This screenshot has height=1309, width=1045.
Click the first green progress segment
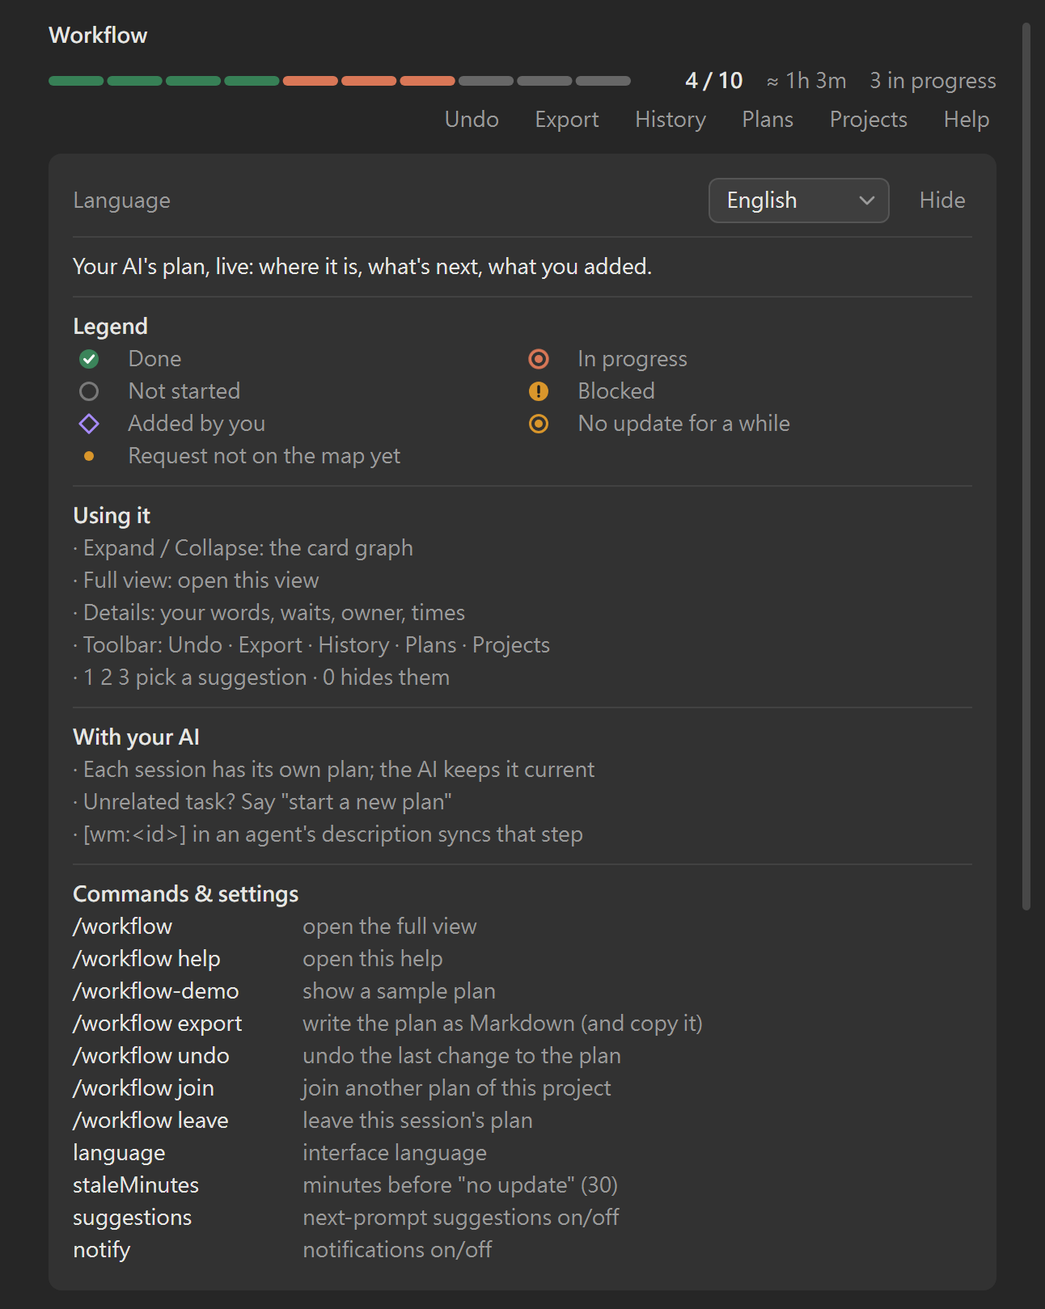coord(76,81)
